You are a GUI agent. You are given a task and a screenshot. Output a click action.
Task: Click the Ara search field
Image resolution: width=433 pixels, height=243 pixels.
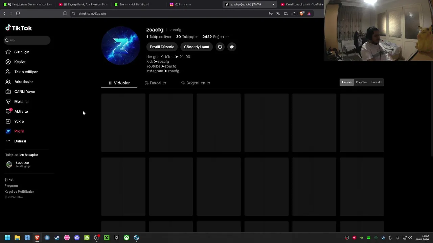point(27,40)
